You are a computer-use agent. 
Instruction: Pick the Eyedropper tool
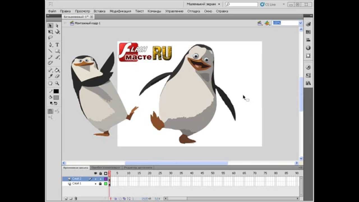click(x=50, y=76)
